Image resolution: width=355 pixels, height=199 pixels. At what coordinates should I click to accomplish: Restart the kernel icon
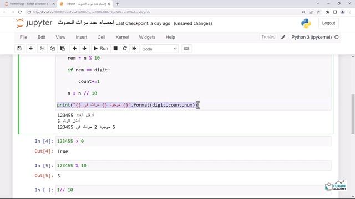tap(125, 49)
